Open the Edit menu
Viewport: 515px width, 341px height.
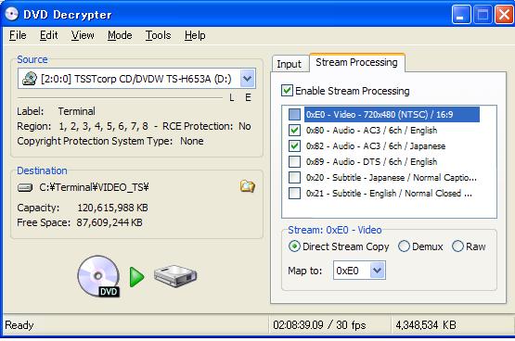coord(48,35)
